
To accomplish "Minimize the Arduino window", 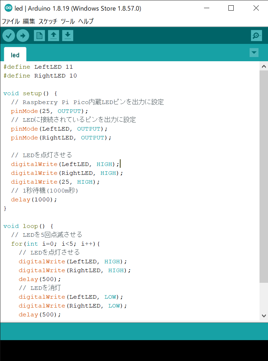I will coord(206,8).
